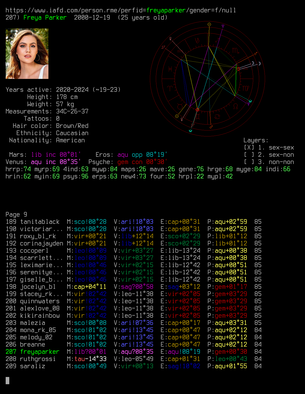Screen dimensions: 305x394
Task: Select highlighted row 207 freyaparker
Action: point(133,352)
